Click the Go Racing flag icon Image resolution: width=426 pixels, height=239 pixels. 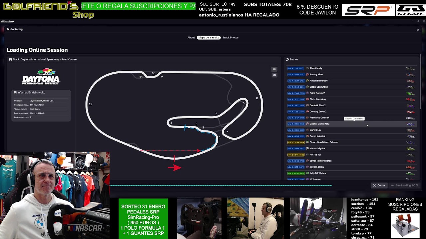pos(8,29)
